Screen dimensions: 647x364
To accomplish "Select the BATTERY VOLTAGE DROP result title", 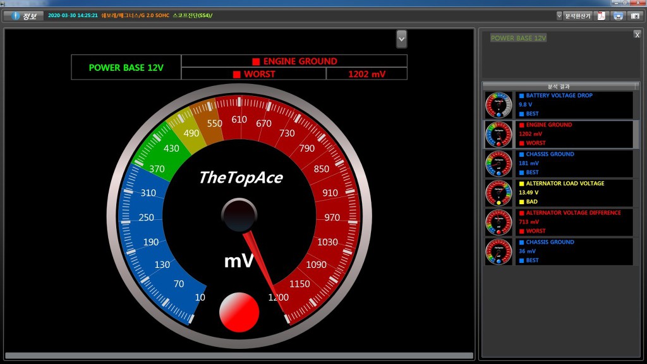I will (559, 95).
